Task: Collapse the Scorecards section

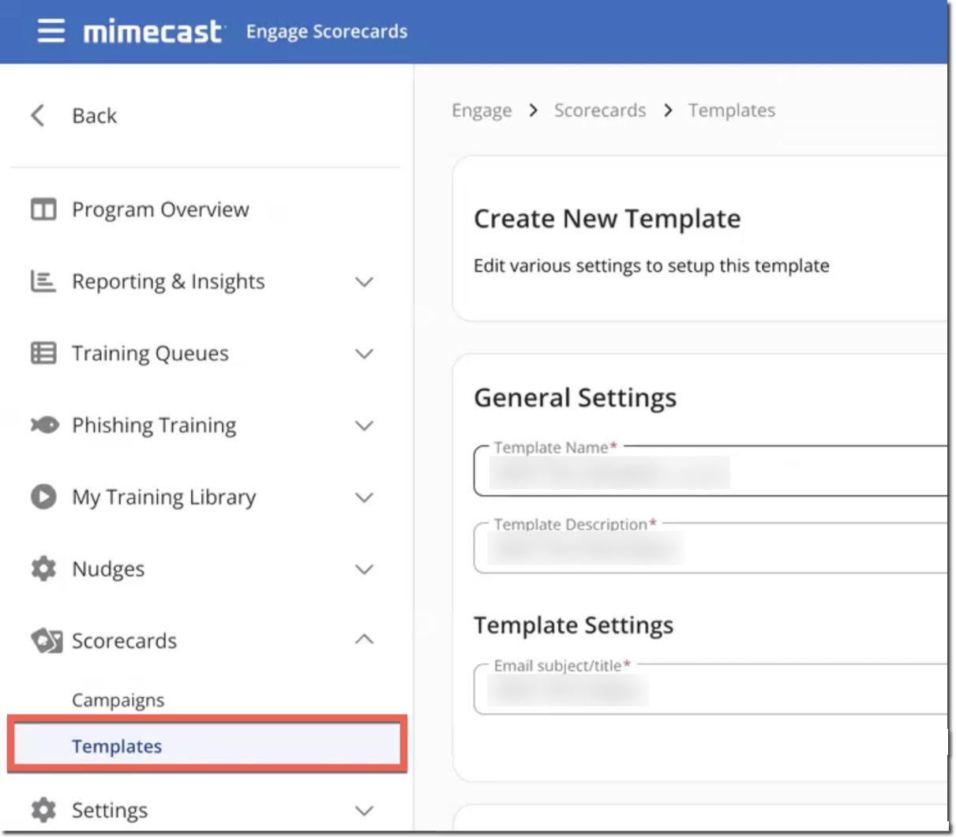Action: (364, 640)
